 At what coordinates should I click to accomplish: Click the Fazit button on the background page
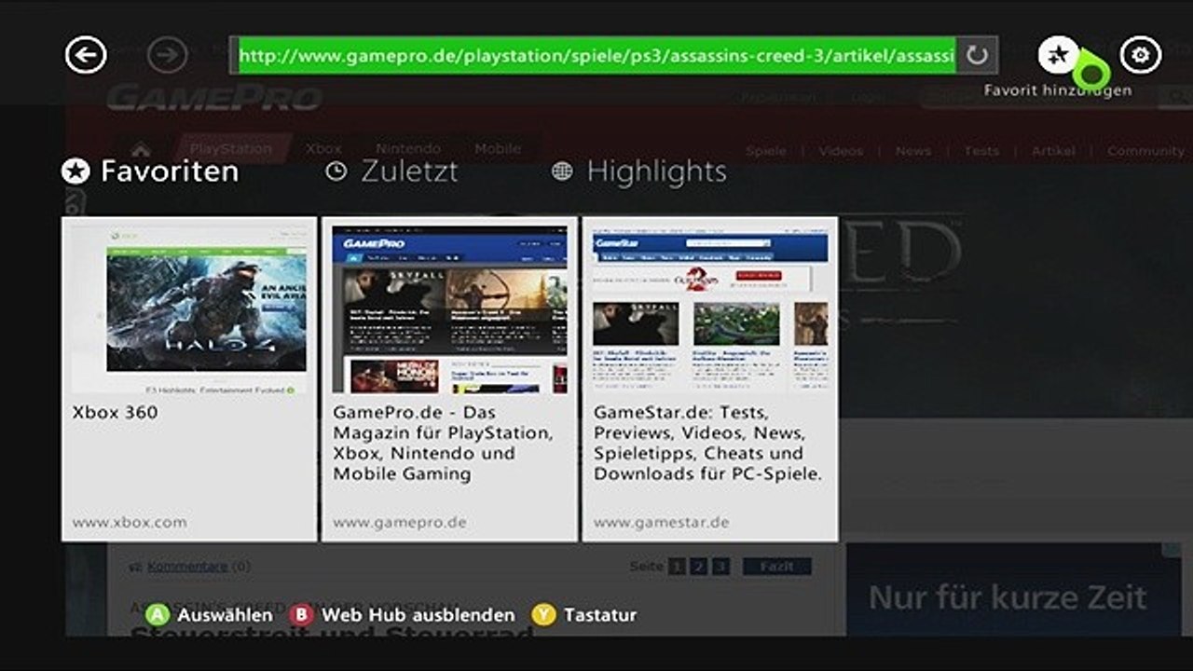pyautogui.click(x=775, y=567)
